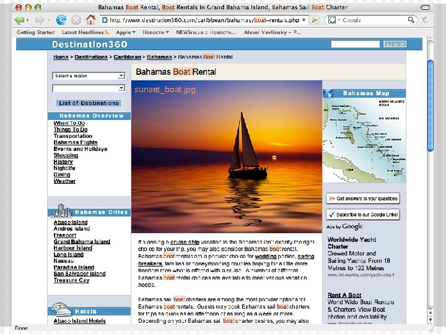Click the bed icon by Hotels header
The width and height of the screenshot is (446, 334).
point(61,310)
